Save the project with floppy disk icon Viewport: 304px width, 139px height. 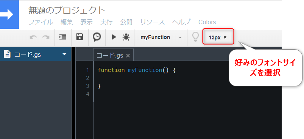80,37
